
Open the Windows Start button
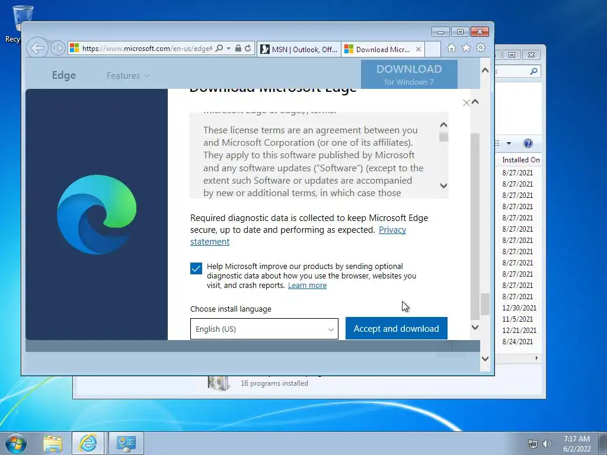[x=16, y=443]
